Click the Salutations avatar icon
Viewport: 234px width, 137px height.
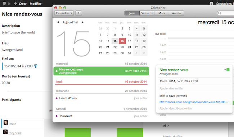click(x=211, y=4)
